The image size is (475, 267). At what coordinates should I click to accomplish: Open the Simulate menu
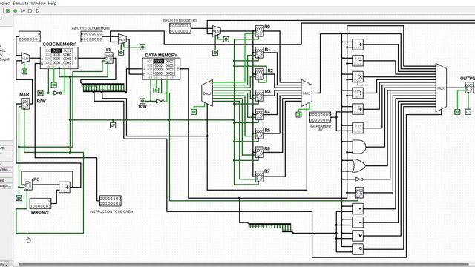click(21, 3)
